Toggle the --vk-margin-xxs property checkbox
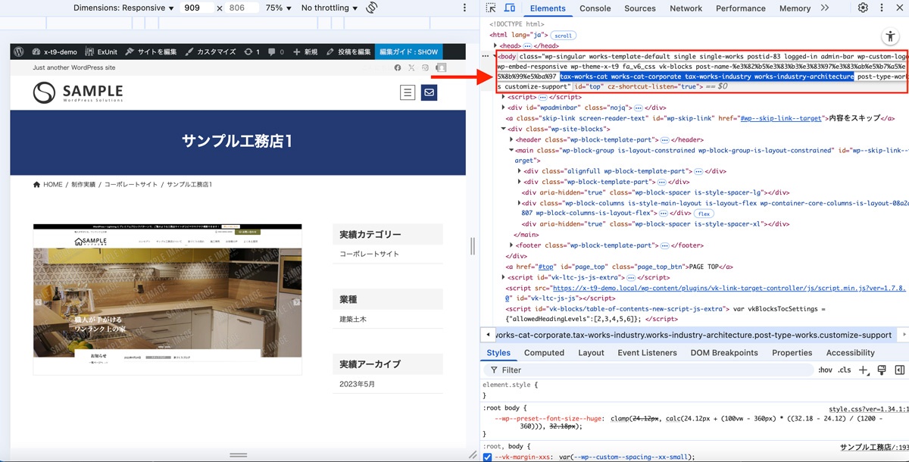The height and width of the screenshot is (462, 909). [x=488, y=457]
